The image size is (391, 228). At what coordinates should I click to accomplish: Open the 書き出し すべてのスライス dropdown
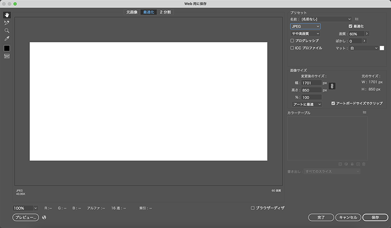tap(332, 171)
